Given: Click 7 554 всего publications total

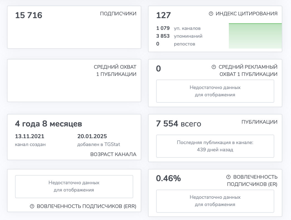Looking at the screenshot, I should pyautogui.click(x=179, y=124).
